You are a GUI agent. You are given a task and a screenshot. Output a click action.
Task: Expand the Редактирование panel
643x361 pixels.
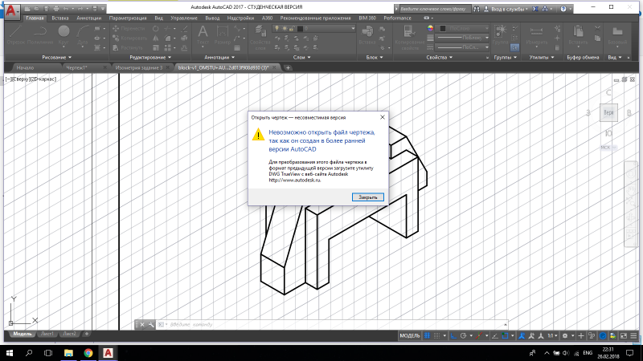150,57
